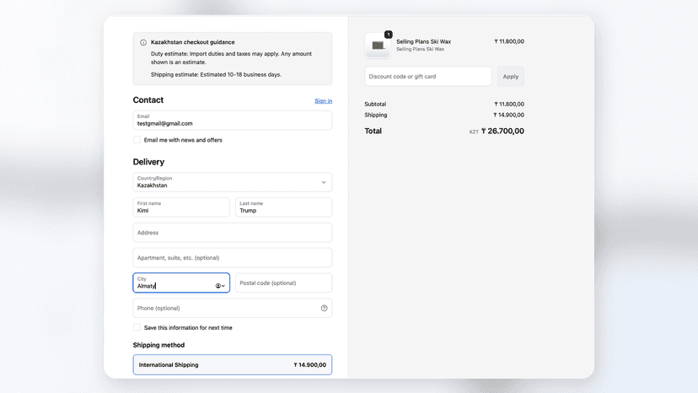Click the product price next to product title
This screenshot has width=698, height=393.
click(x=509, y=41)
